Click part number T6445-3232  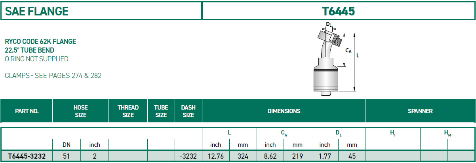point(27,156)
